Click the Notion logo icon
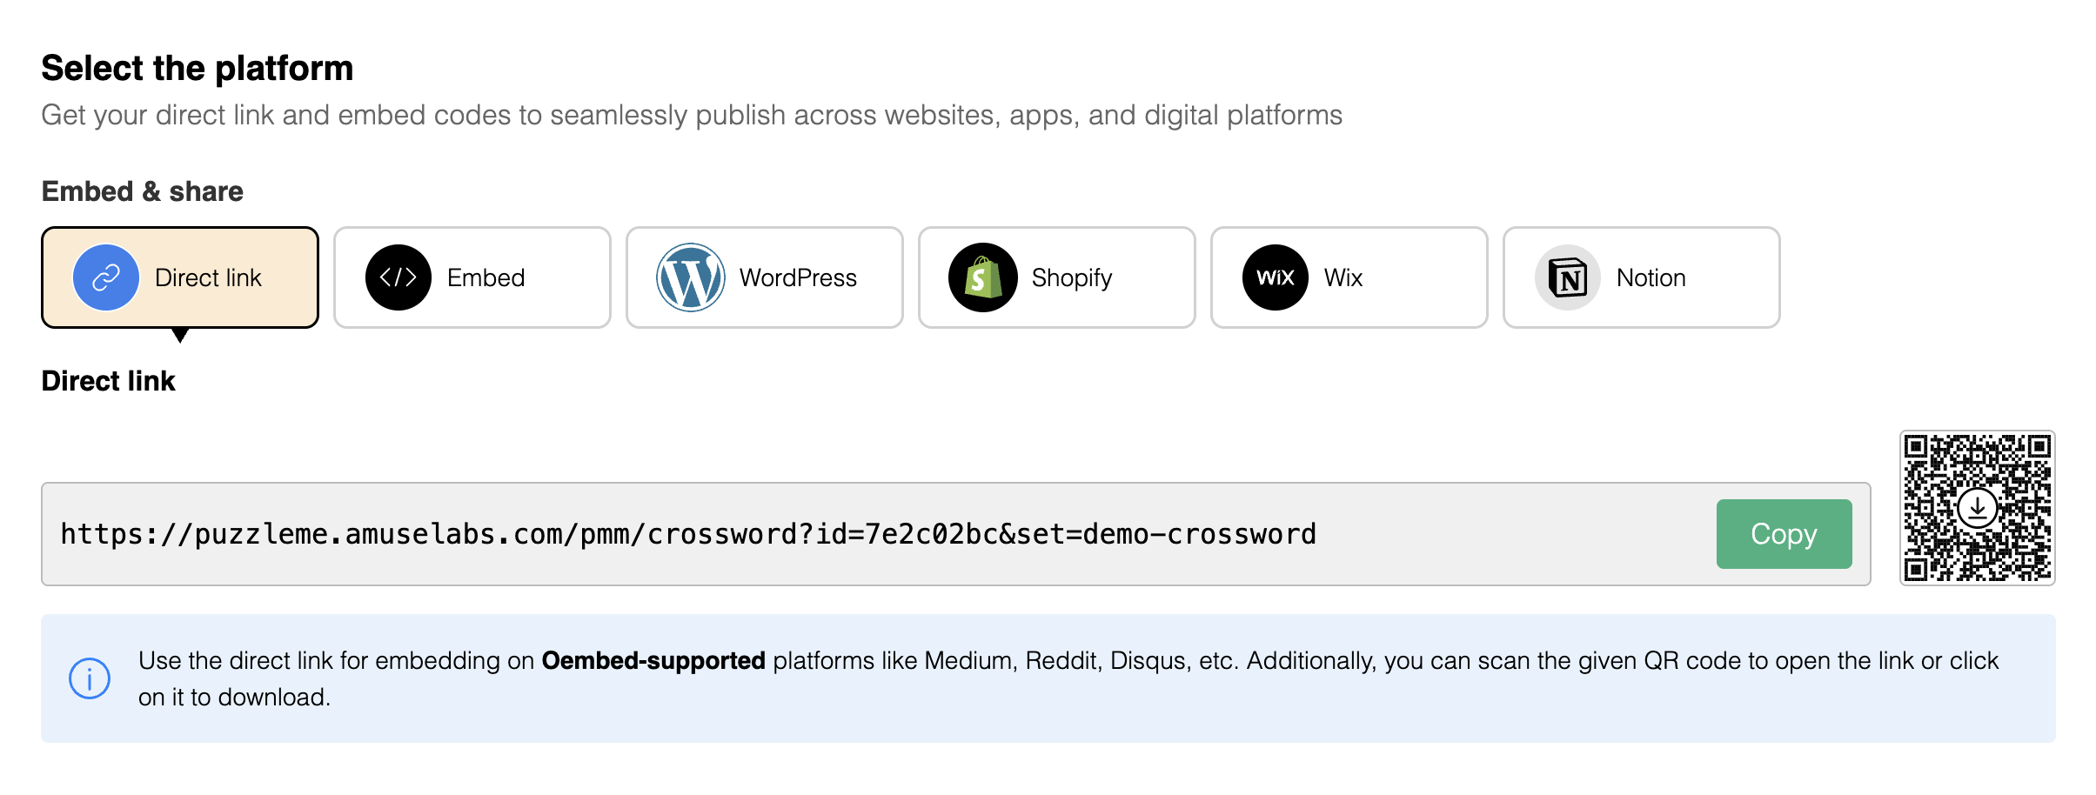Screen dimensions: 2096x795 1568,277
